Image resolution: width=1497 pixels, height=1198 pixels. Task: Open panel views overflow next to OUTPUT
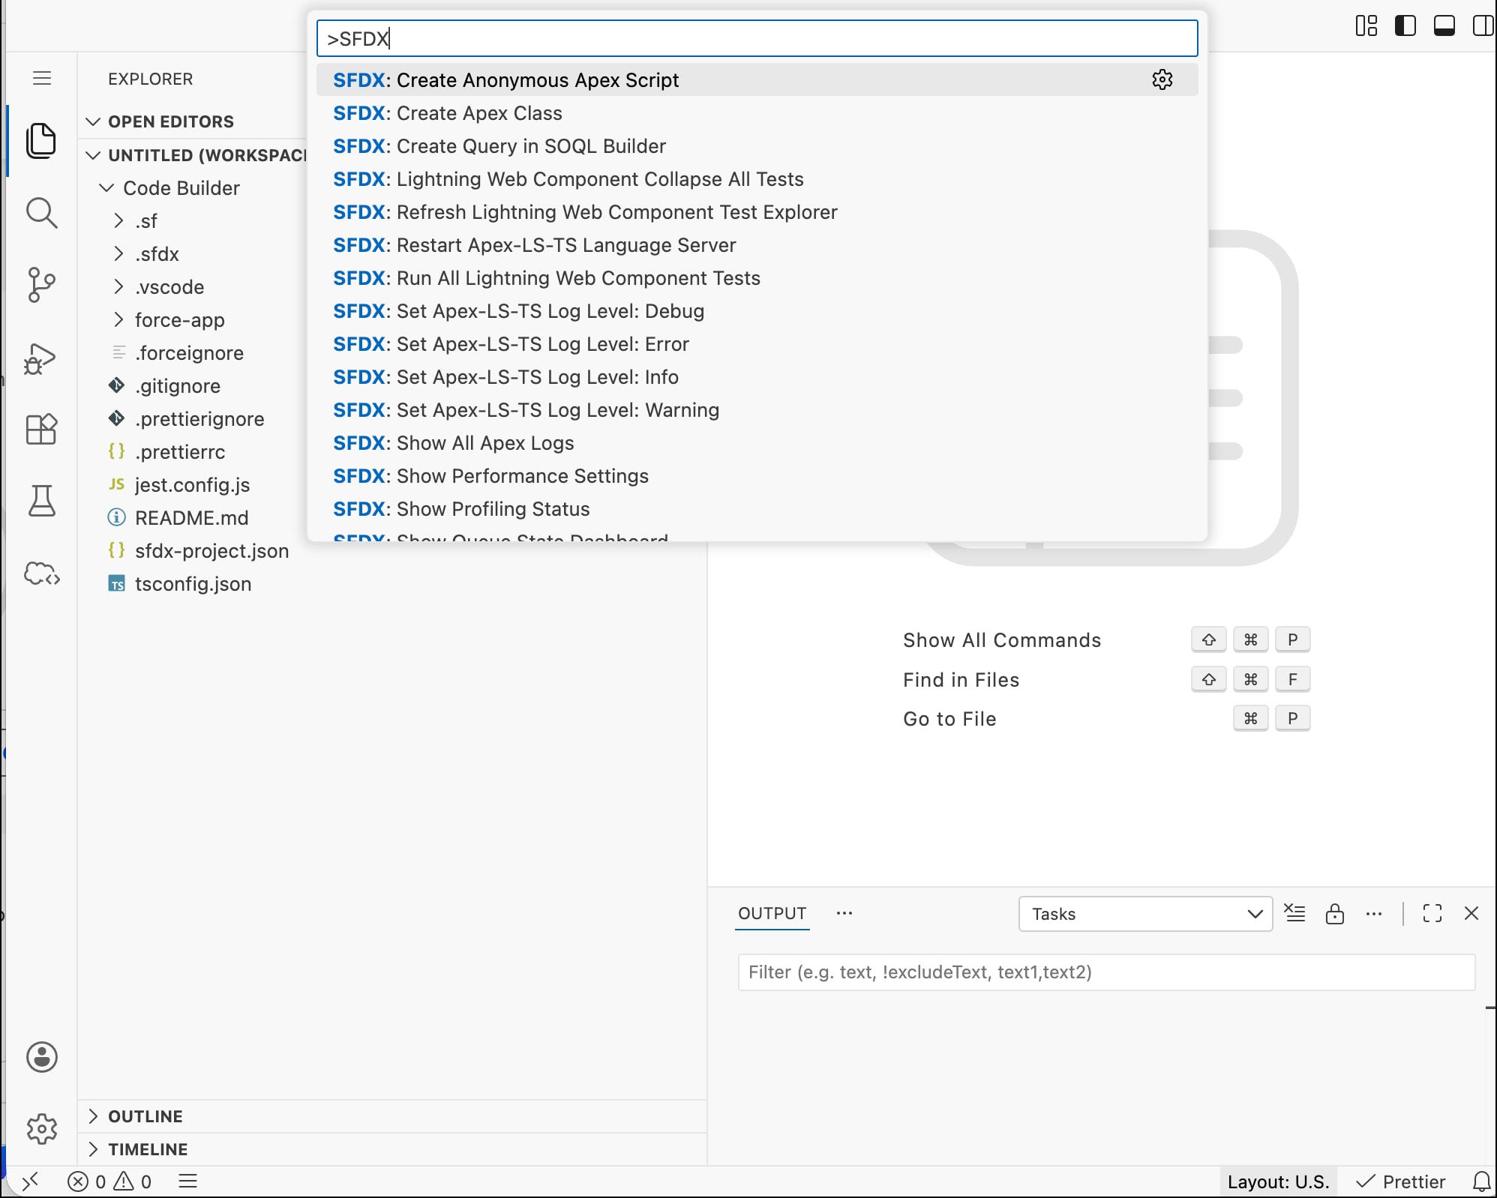[x=844, y=913]
